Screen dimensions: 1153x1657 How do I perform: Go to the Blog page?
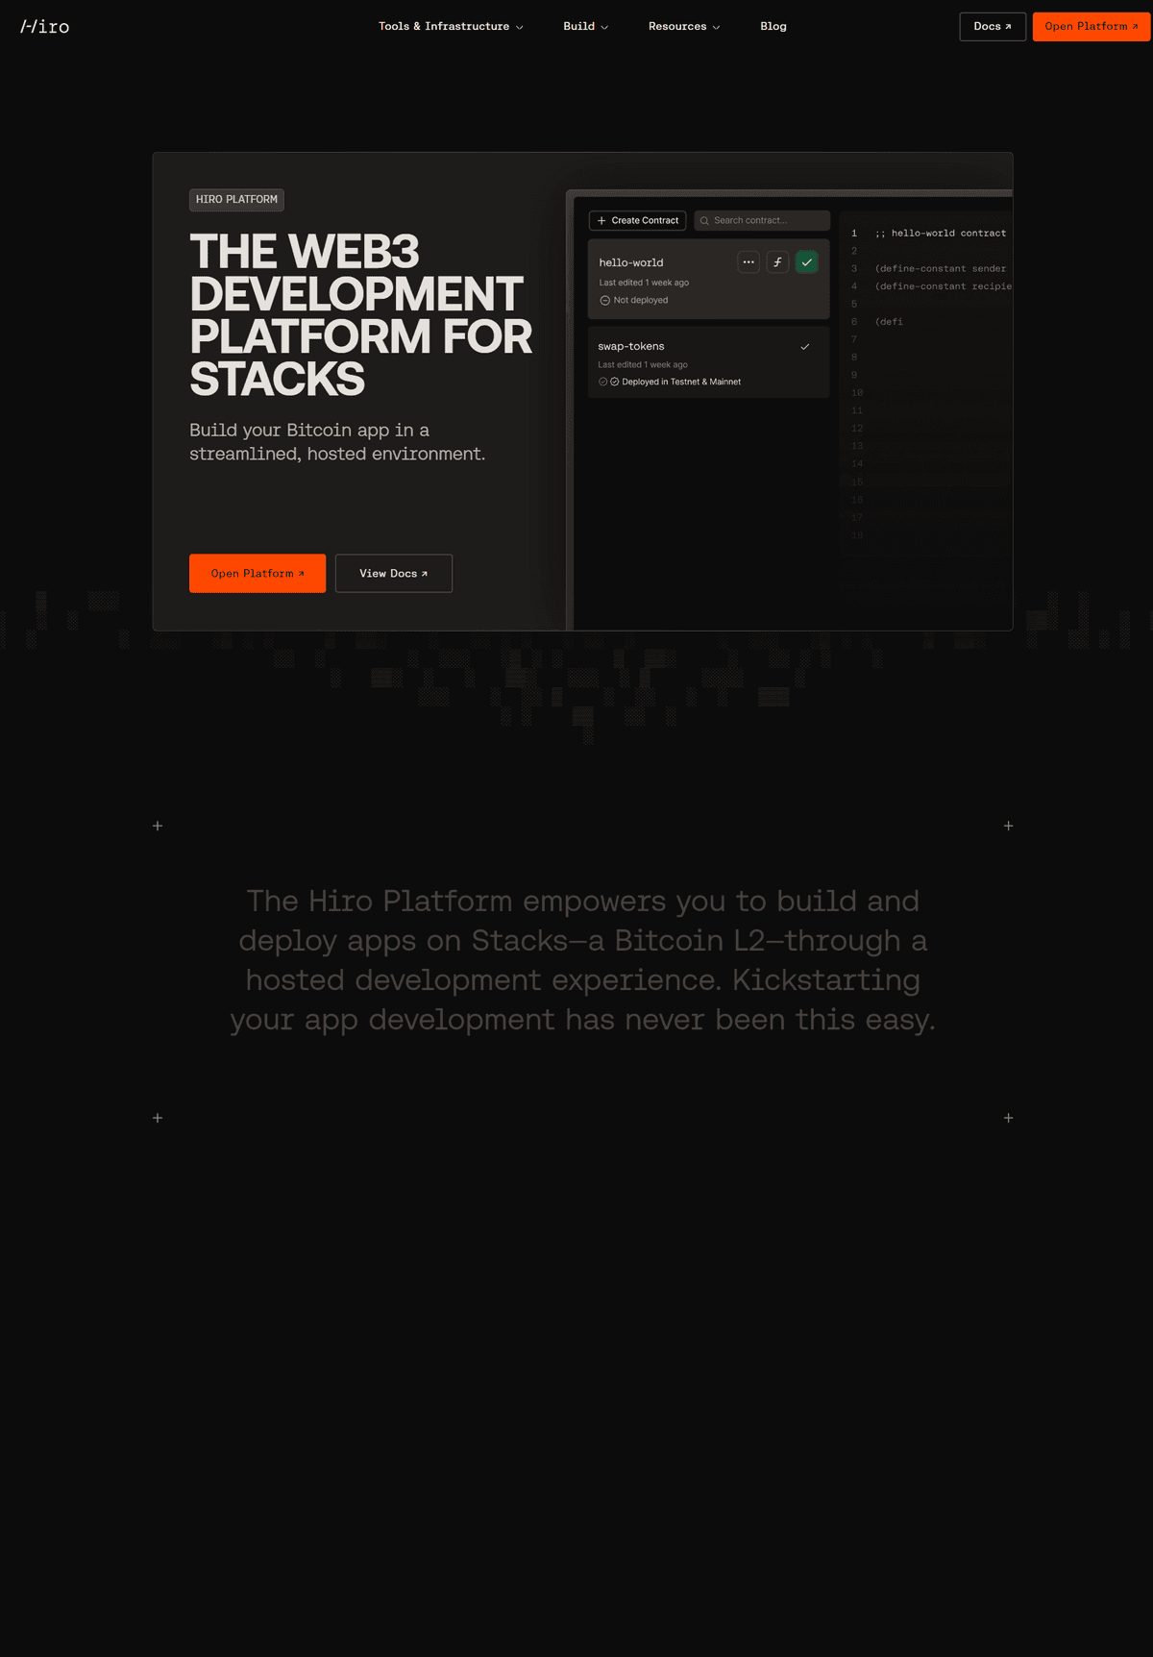click(773, 26)
